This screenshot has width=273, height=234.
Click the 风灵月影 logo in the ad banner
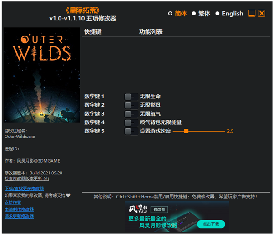tap(137, 210)
